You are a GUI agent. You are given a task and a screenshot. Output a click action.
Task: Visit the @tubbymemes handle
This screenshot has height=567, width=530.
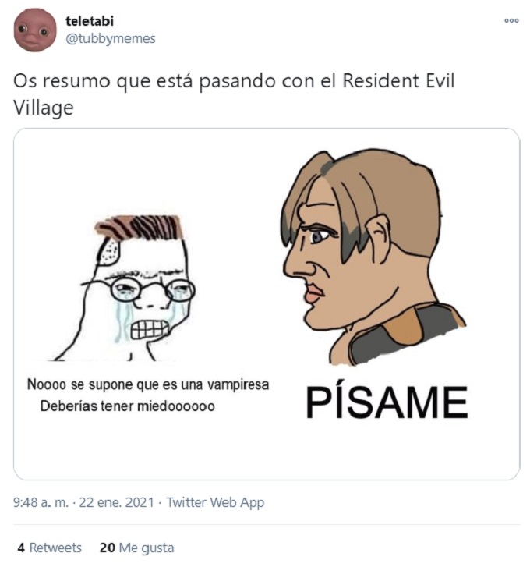click(111, 38)
